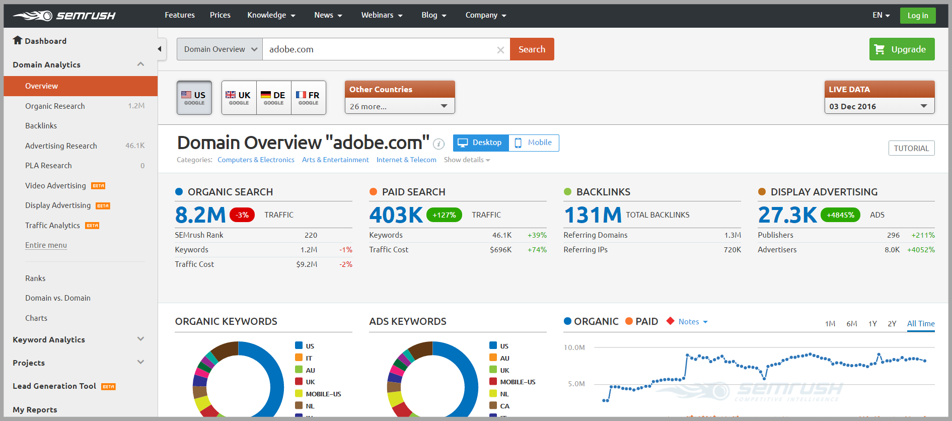This screenshot has width=952, height=421.
Task: Expand the Keyword Analytics section
Action: [140, 339]
